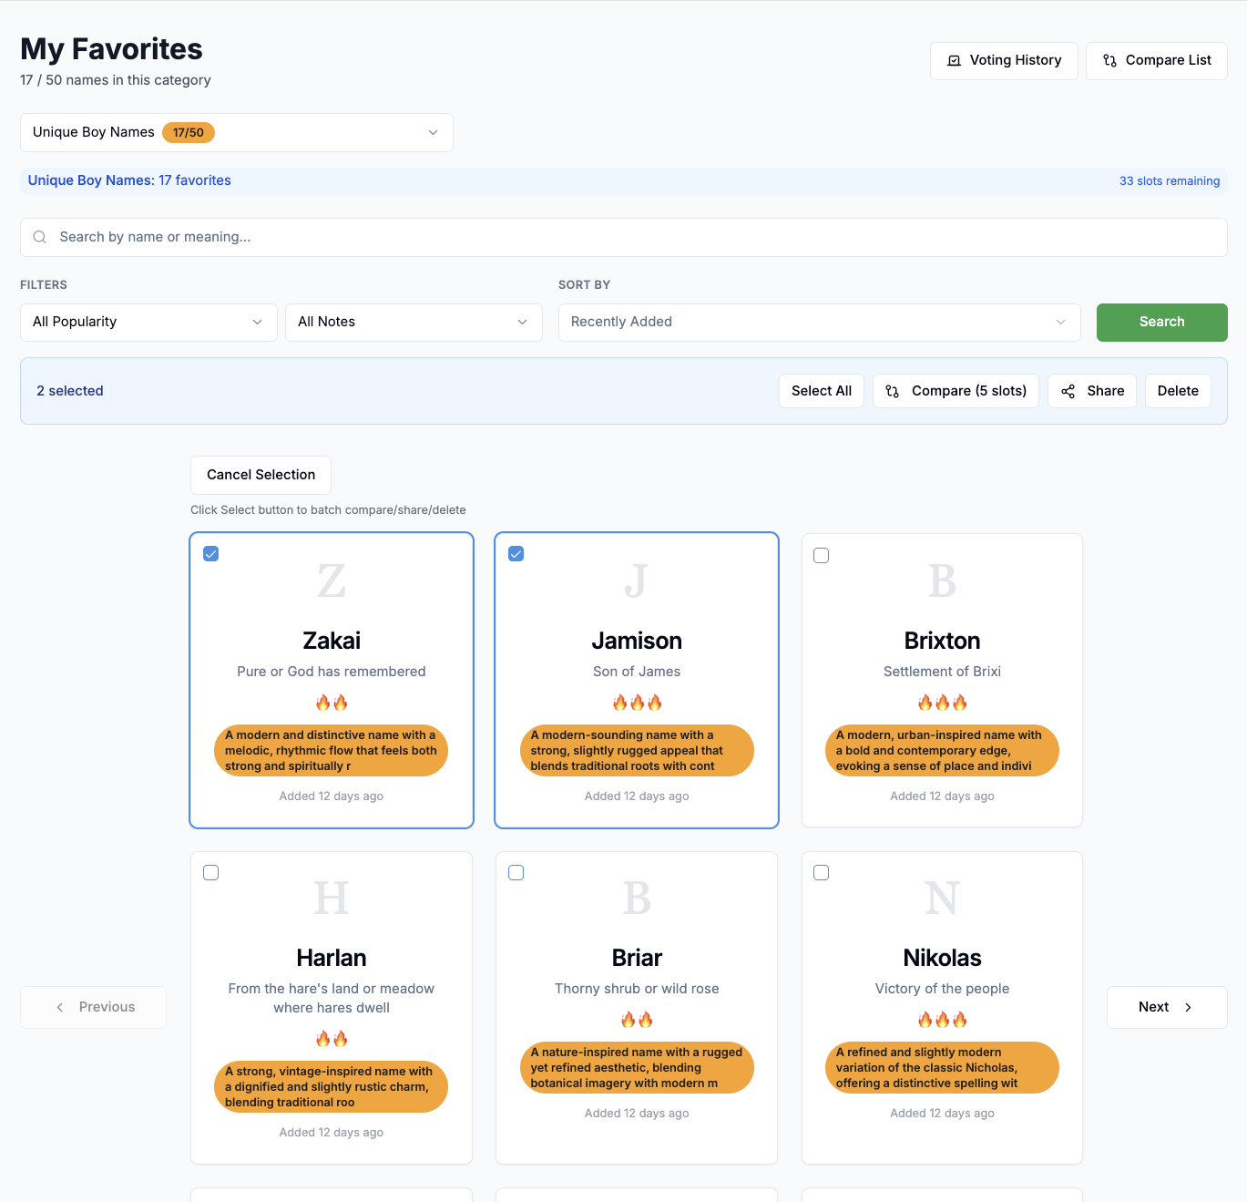Open the All Popularity filter dropdown
The width and height of the screenshot is (1247, 1202).
tap(148, 322)
